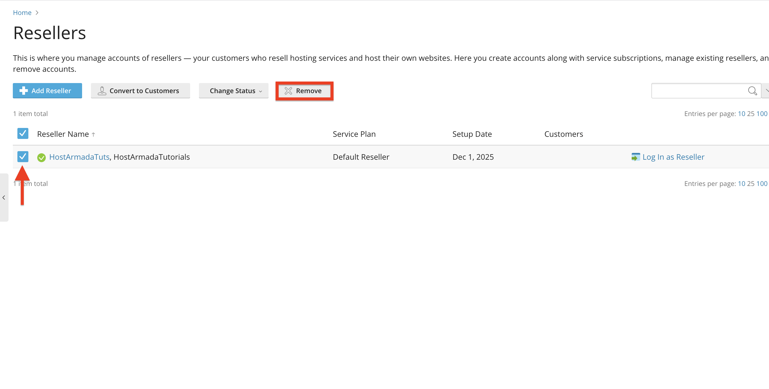Image resolution: width=769 pixels, height=389 pixels.
Task: Click the Default Reseller plan cell
Action: (x=361, y=157)
